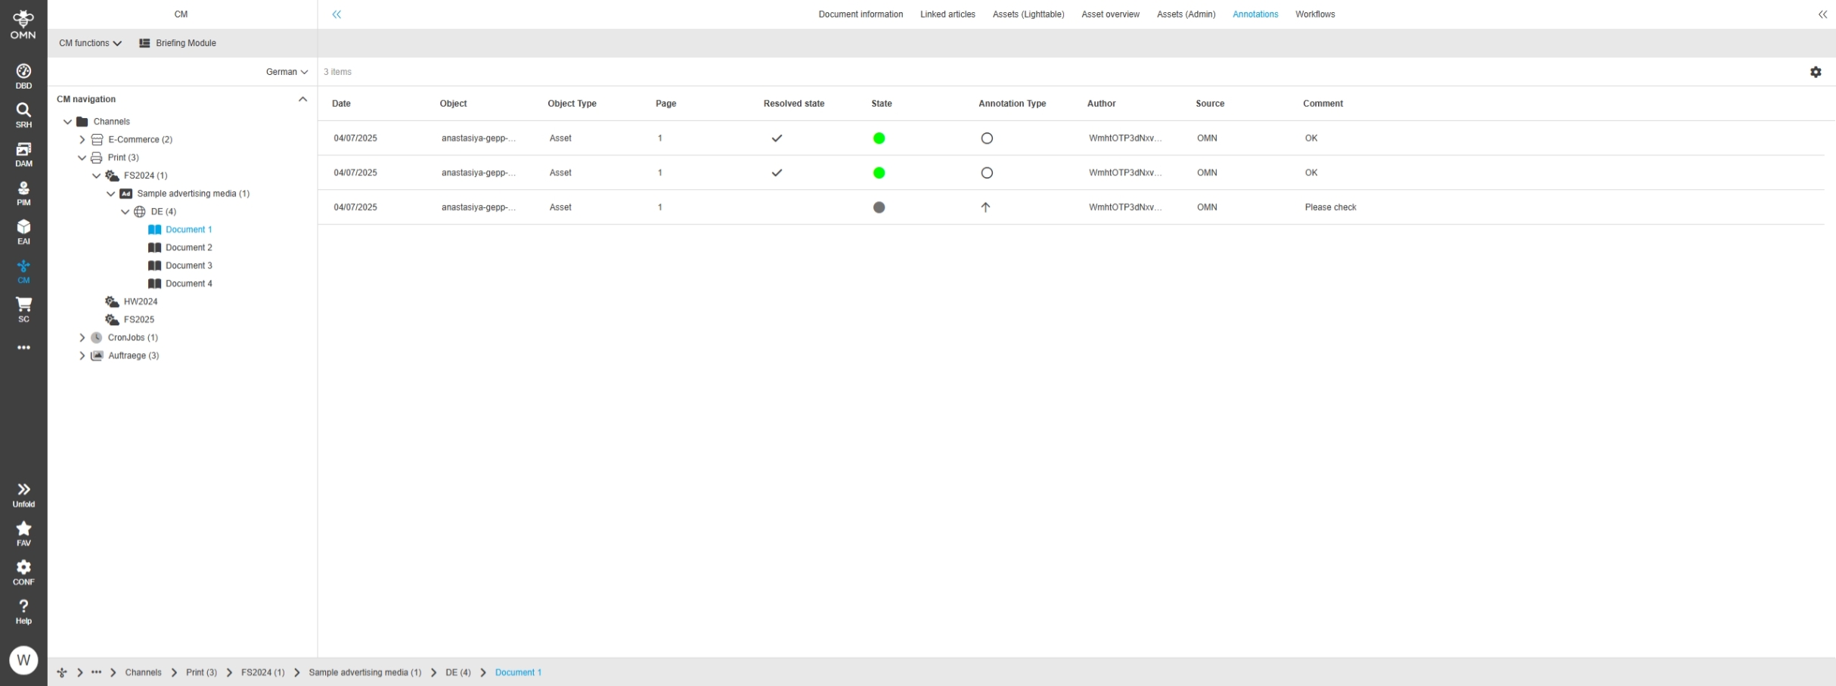This screenshot has height=686, width=1836.
Task: Open the CM functions dropdown
Action: click(x=90, y=43)
